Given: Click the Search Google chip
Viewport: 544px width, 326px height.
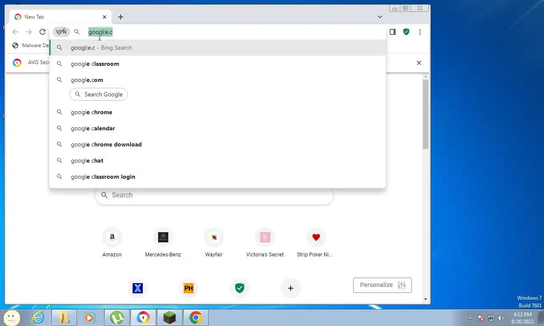Looking at the screenshot, I should pos(99,94).
